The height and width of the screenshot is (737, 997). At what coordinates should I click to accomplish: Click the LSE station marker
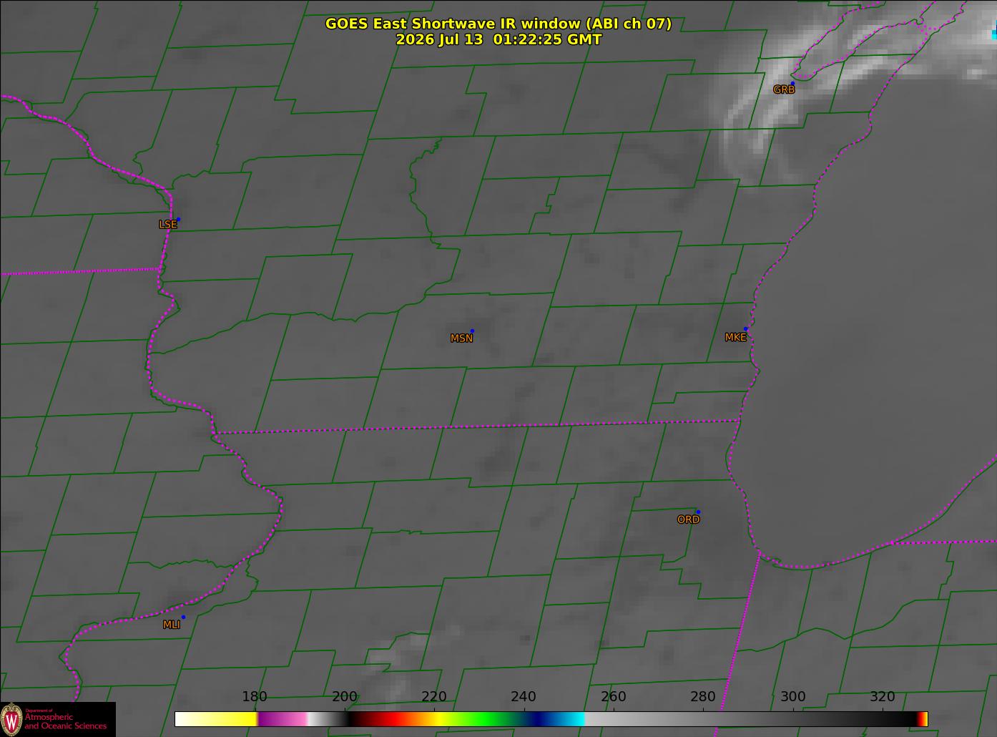178,219
